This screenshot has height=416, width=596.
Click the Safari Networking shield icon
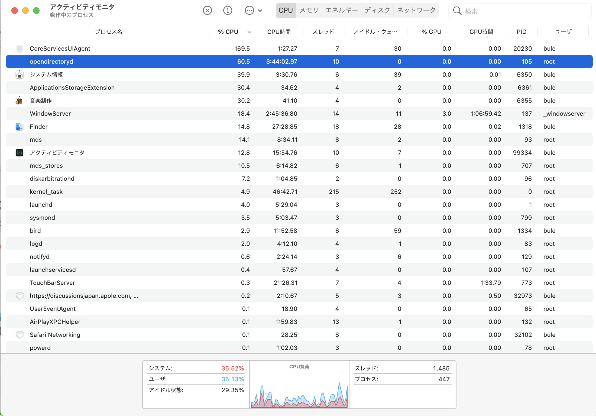pos(19,335)
